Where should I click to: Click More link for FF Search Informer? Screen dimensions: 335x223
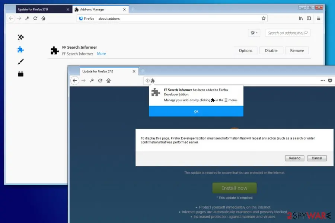click(x=102, y=54)
